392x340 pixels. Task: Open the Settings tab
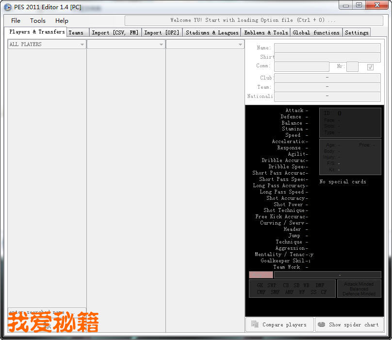point(357,32)
